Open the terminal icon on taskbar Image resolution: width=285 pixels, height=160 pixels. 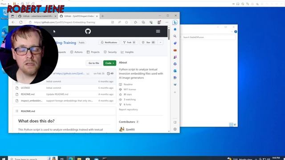[x=105, y=159]
